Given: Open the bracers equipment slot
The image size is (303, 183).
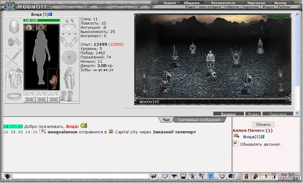Looking at the screenshot, I should point(14,42).
